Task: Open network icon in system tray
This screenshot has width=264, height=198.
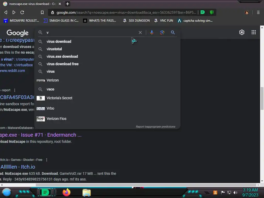Action: (x=229, y=192)
